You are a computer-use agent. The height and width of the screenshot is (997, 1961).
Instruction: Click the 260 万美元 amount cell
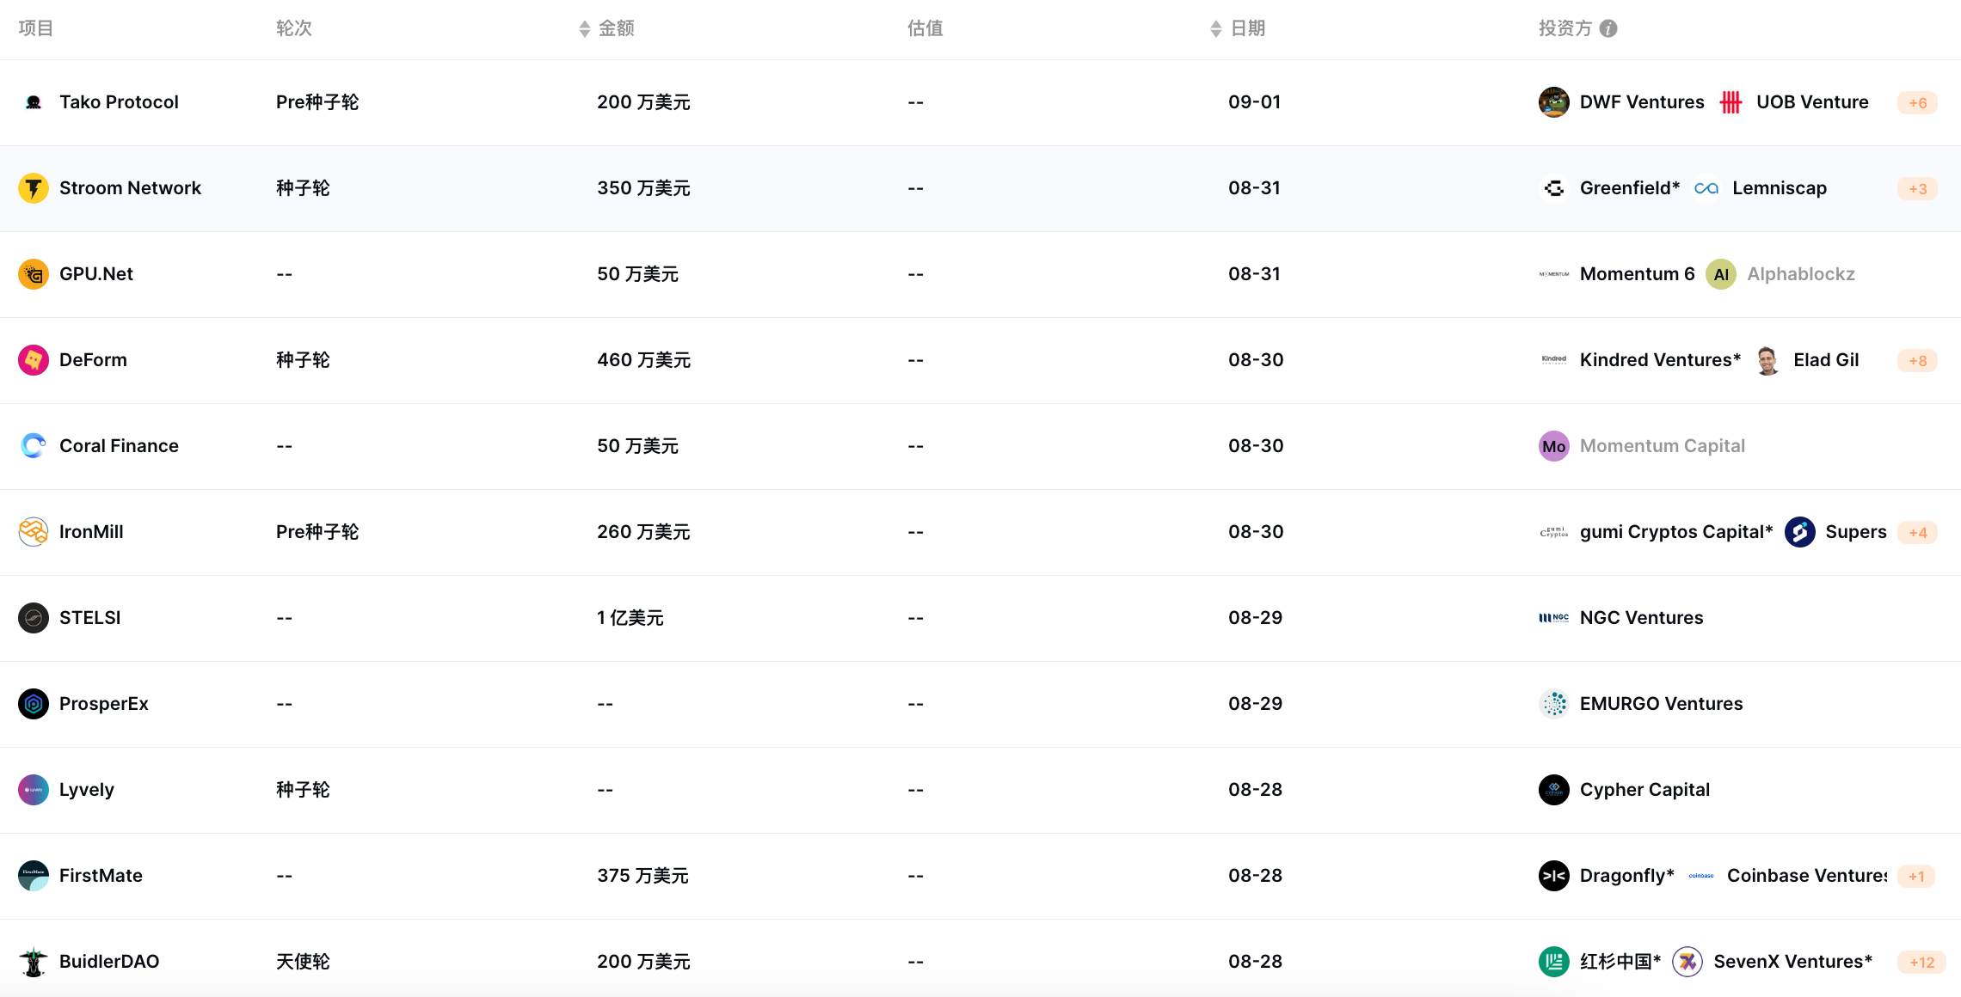644,532
